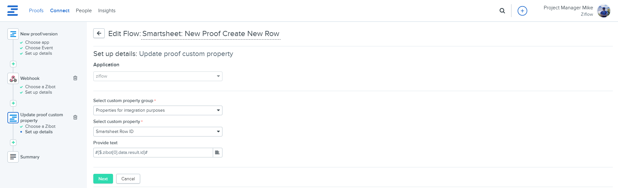The height and width of the screenshot is (188, 618).
Task: Go to the Proofs tab
Action: click(36, 11)
